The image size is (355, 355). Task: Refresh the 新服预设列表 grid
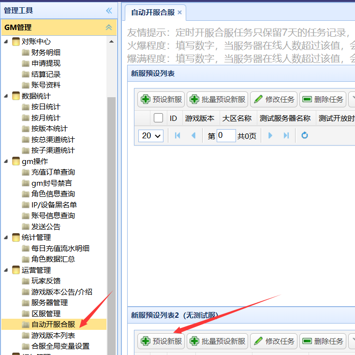305,136
